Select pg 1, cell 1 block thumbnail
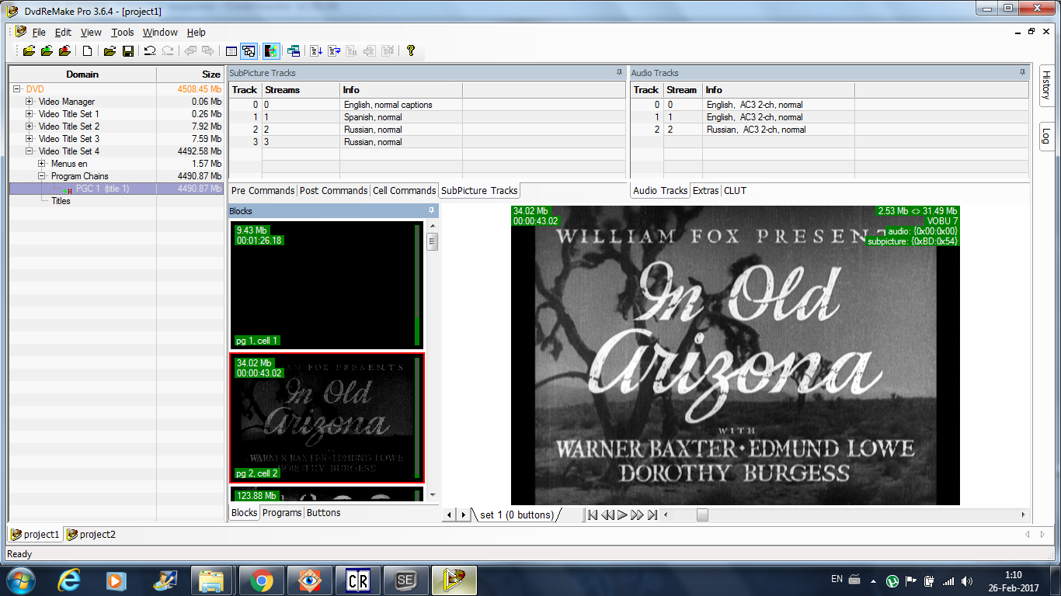Screen dimensions: 1061x596 click(x=327, y=285)
